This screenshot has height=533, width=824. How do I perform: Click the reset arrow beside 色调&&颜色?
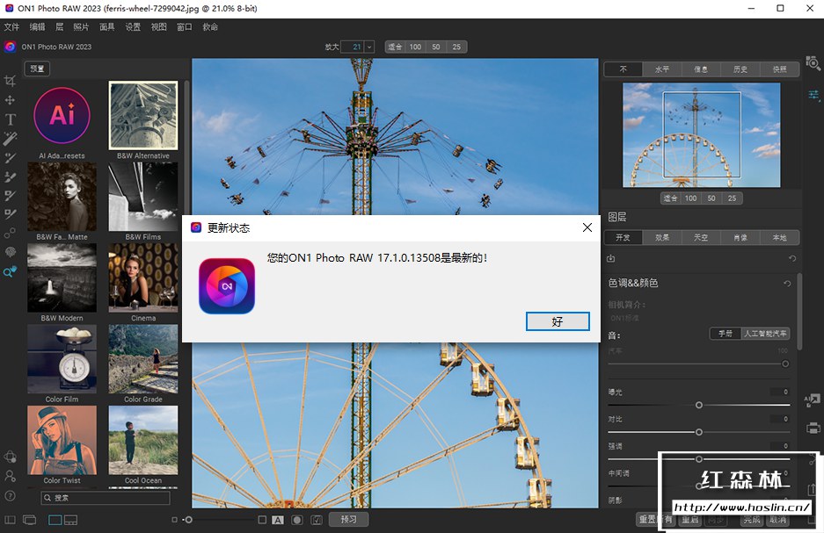[787, 284]
